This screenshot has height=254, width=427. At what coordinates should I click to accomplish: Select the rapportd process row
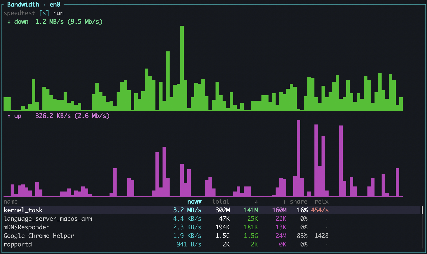click(212, 244)
